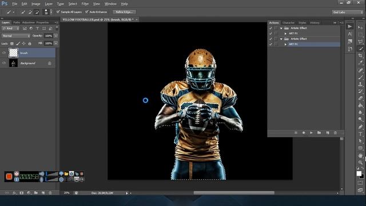Select the Healing Brush tool

click(360, 70)
